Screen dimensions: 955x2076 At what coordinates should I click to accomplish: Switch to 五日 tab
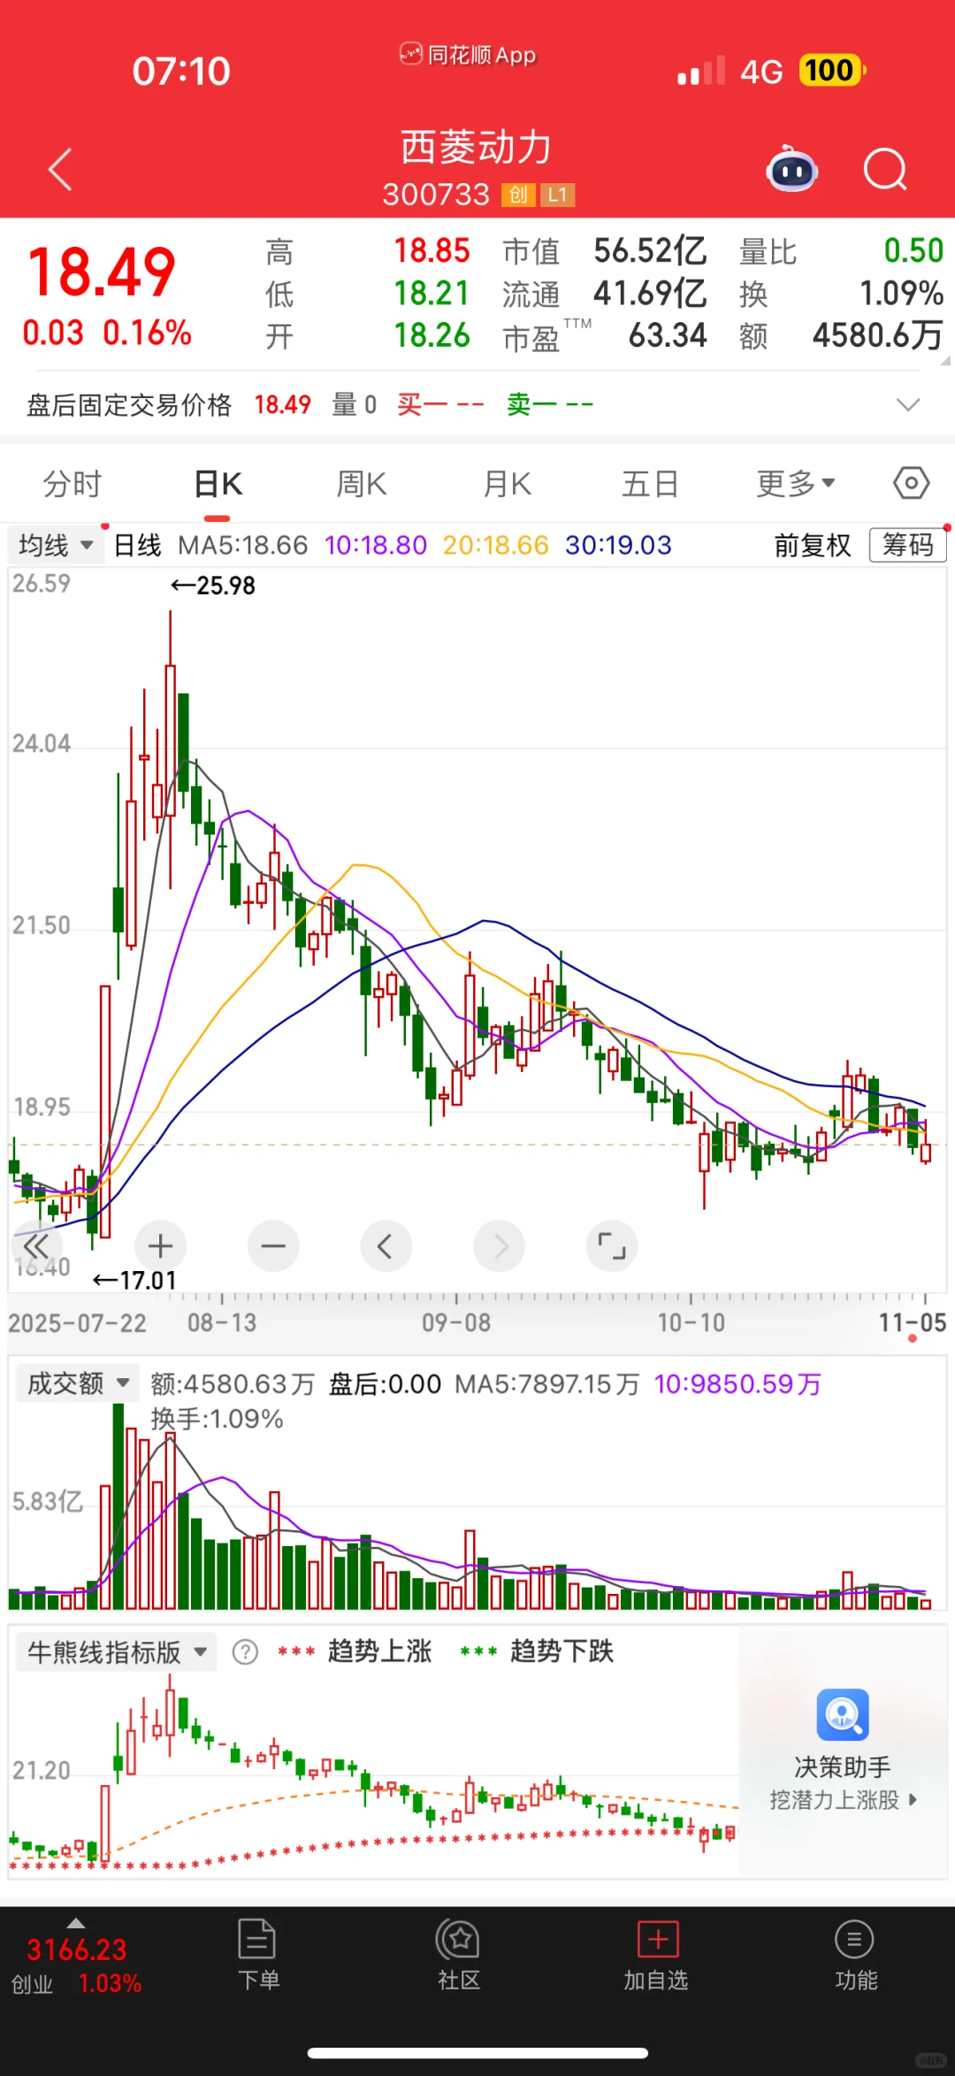pyautogui.click(x=650, y=484)
